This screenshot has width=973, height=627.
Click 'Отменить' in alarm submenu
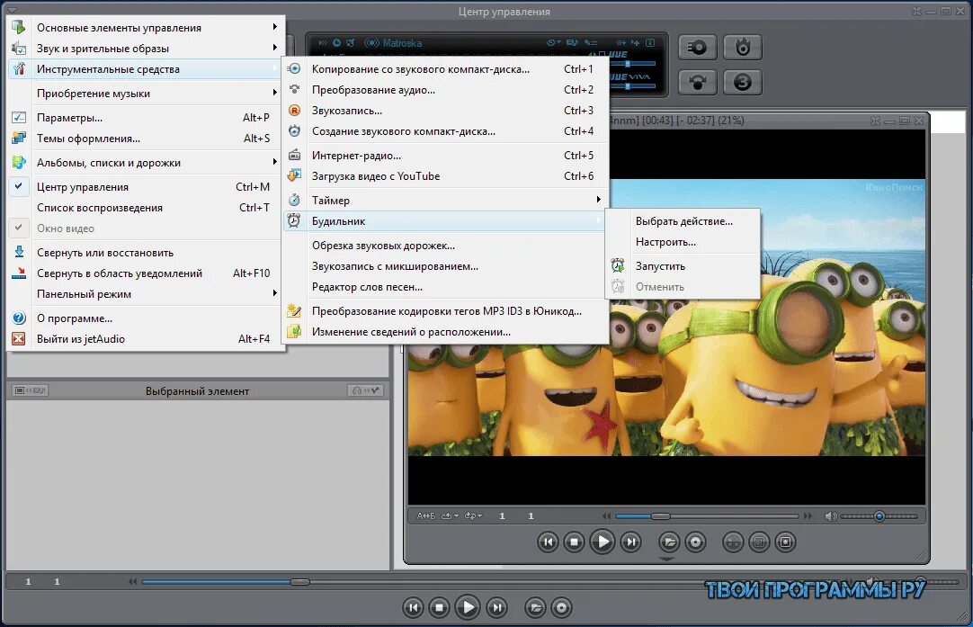point(683,287)
